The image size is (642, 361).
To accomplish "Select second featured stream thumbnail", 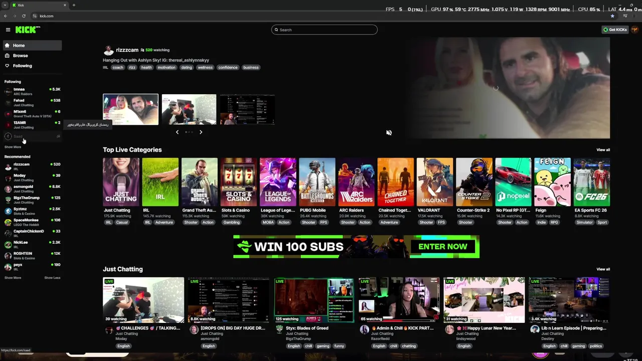I will pos(189,109).
